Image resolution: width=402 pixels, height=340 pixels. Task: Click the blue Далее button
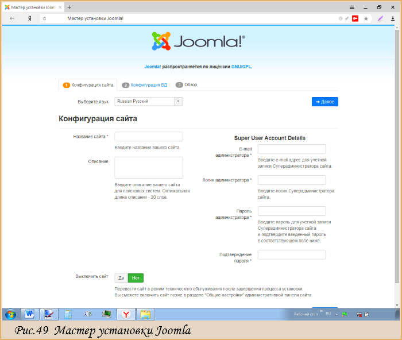325,102
